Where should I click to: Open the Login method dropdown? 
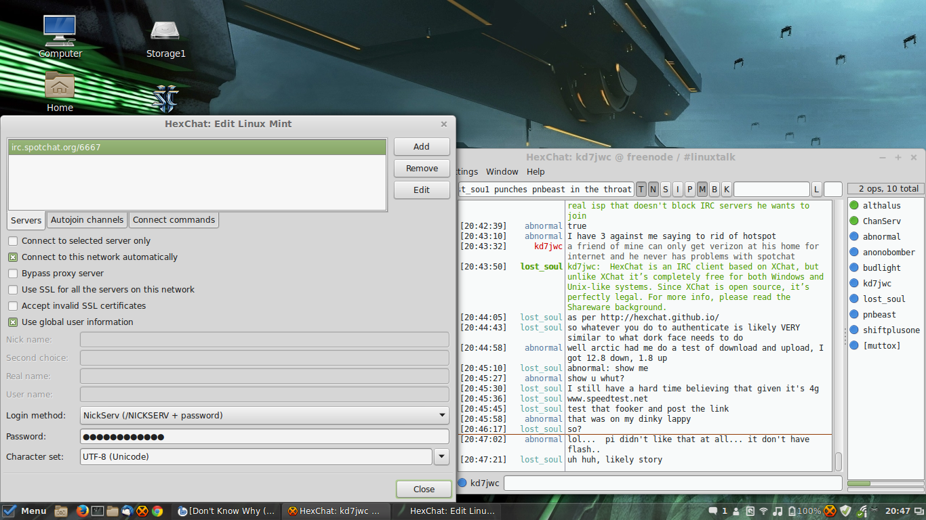click(x=264, y=415)
